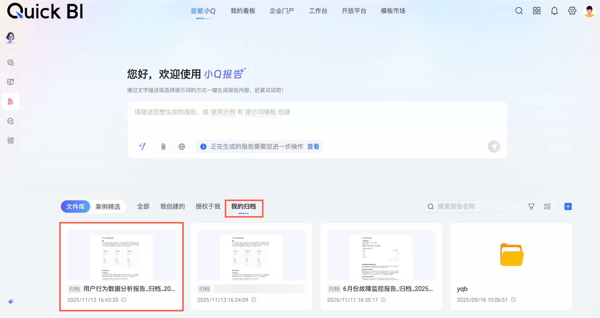Click the date 2025/09/16 10:06:51

[482, 300]
